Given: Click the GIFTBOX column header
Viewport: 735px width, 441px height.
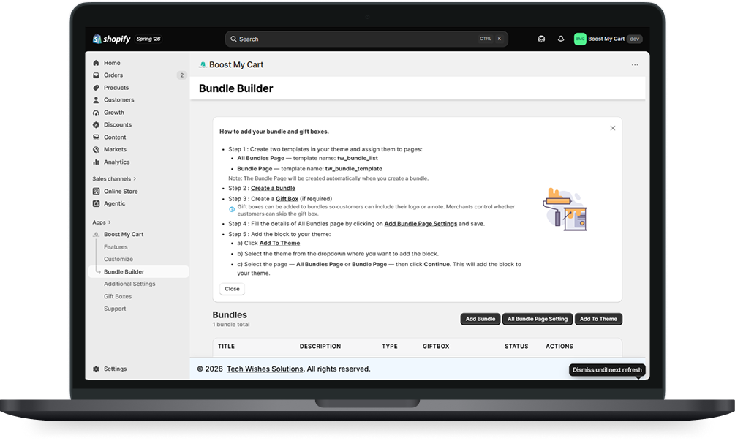Looking at the screenshot, I should pyautogui.click(x=436, y=347).
